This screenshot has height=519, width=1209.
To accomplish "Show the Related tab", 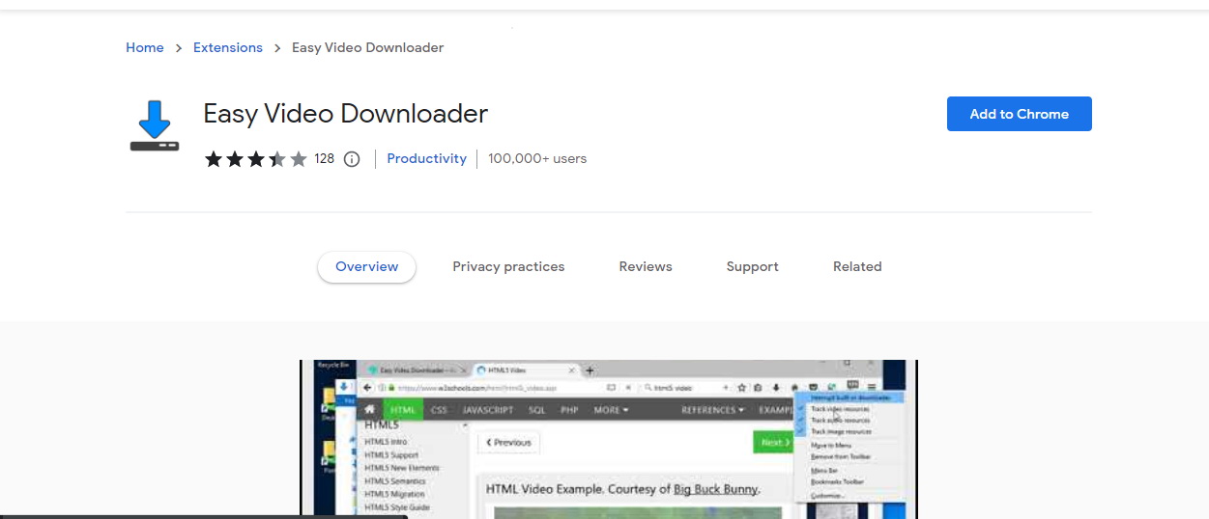I will coord(857,267).
